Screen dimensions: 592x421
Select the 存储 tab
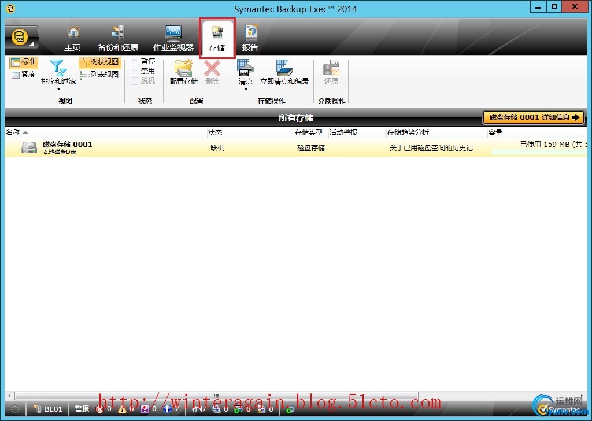click(217, 39)
